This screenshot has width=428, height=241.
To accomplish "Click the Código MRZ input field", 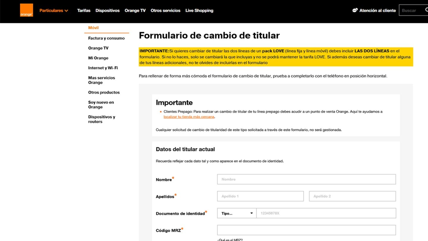I will pyautogui.click(x=306, y=230).
